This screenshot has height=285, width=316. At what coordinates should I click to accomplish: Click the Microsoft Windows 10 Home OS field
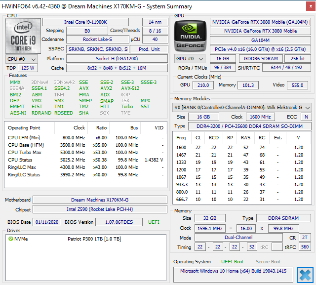(233, 275)
